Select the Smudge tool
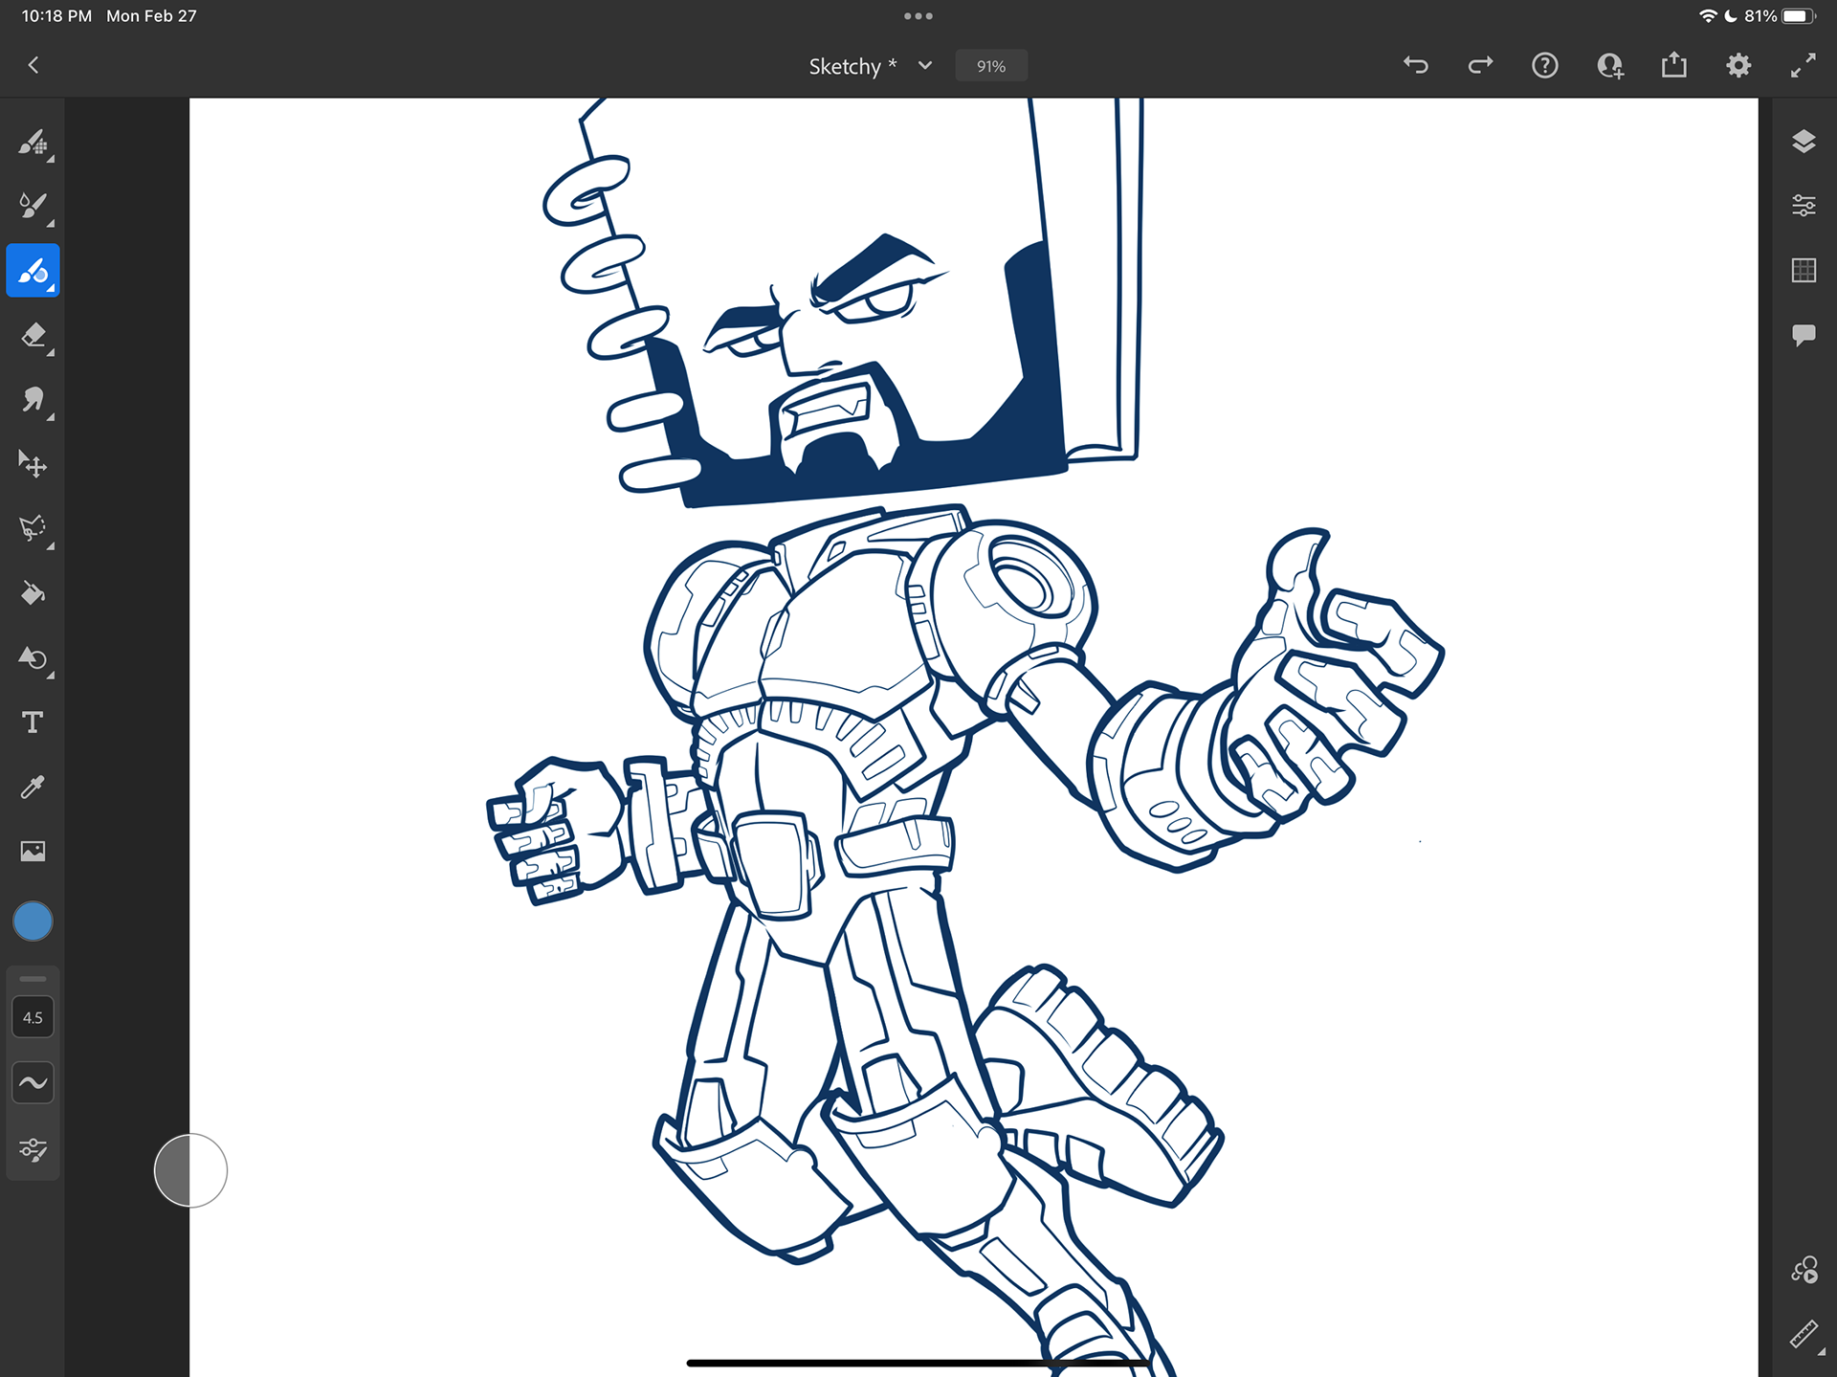This screenshot has height=1377, width=1837. click(33, 399)
